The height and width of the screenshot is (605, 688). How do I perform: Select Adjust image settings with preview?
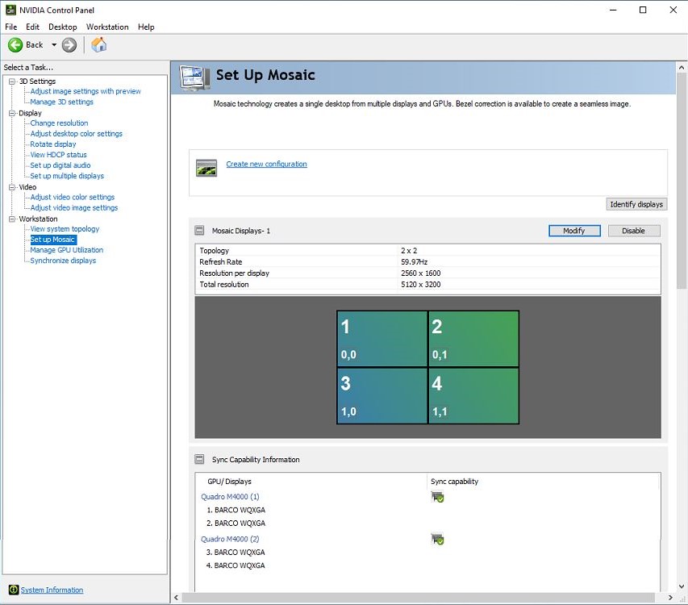tap(85, 91)
